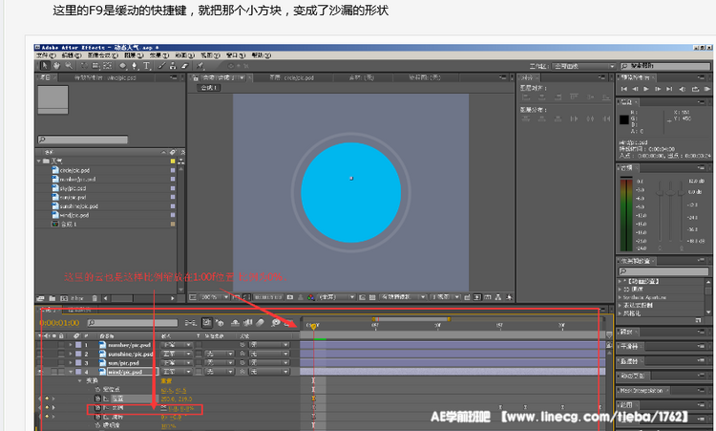Toggle scale stopwatch in the wind layer
The width and height of the screenshot is (716, 431).
pos(97,408)
